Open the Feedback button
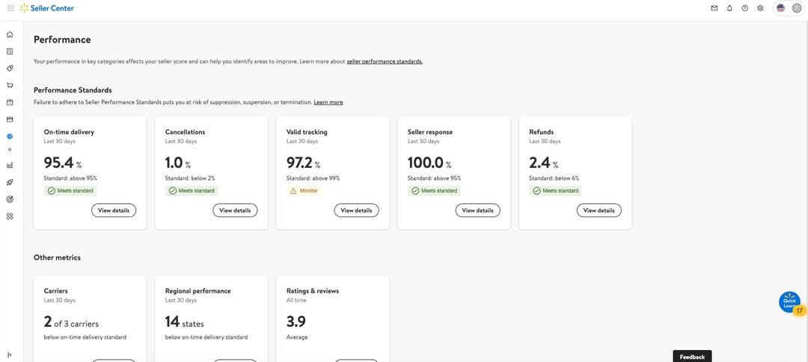The width and height of the screenshot is (808, 362). point(692,356)
